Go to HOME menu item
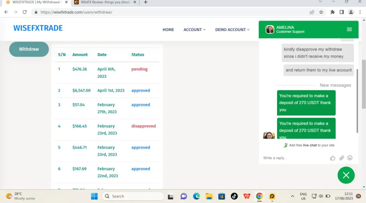Screen dimensions: 366x203 168,30
